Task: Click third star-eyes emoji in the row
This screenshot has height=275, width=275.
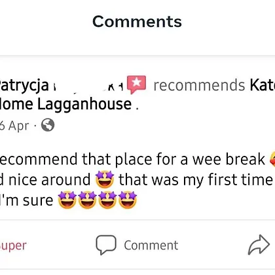Action: click(107, 200)
